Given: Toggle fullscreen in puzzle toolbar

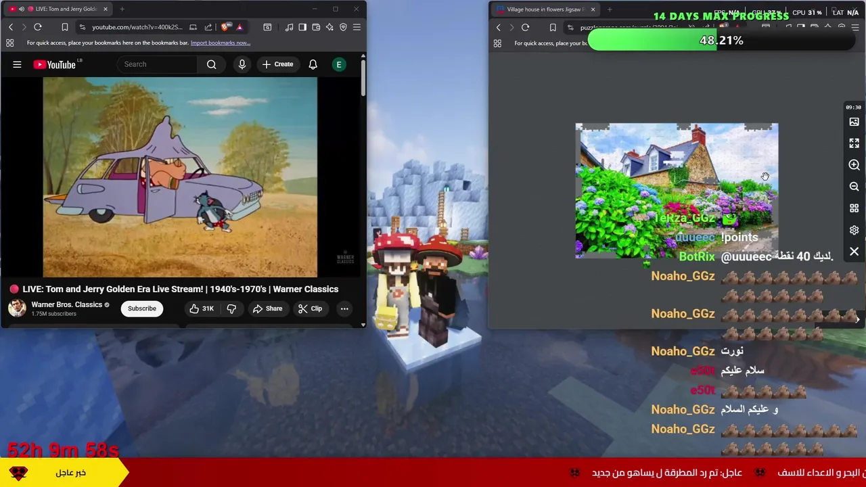Looking at the screenshot, I should coord(854,143).
